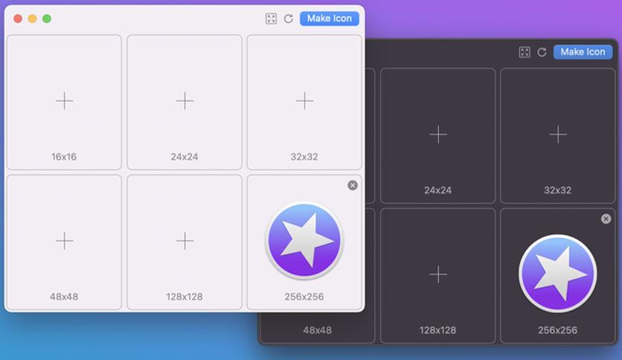The height and width of the screenshot is (360, 622).
Task: Add image to 48x48 slot in light window
Action: (64, 241)
